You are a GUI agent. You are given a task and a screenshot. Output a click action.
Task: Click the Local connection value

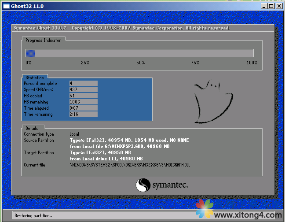tap(74, 134)
